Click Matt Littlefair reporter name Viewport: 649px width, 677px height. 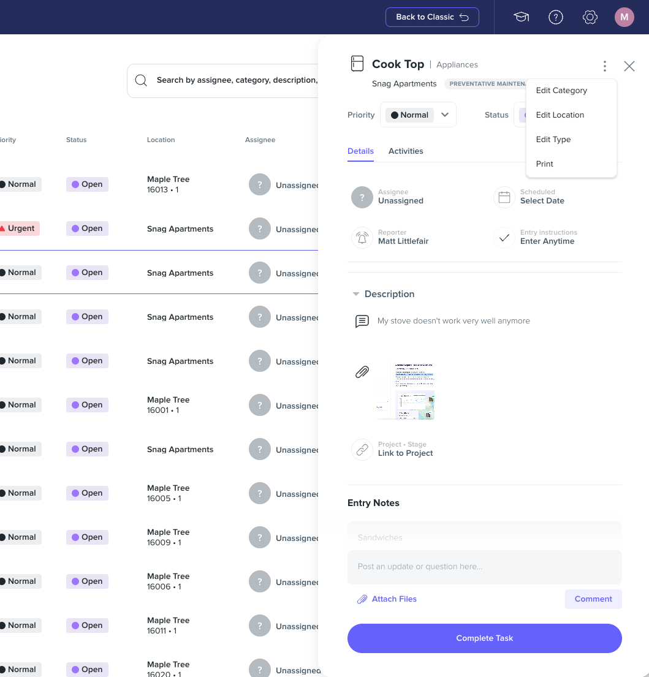pos(403,241)
